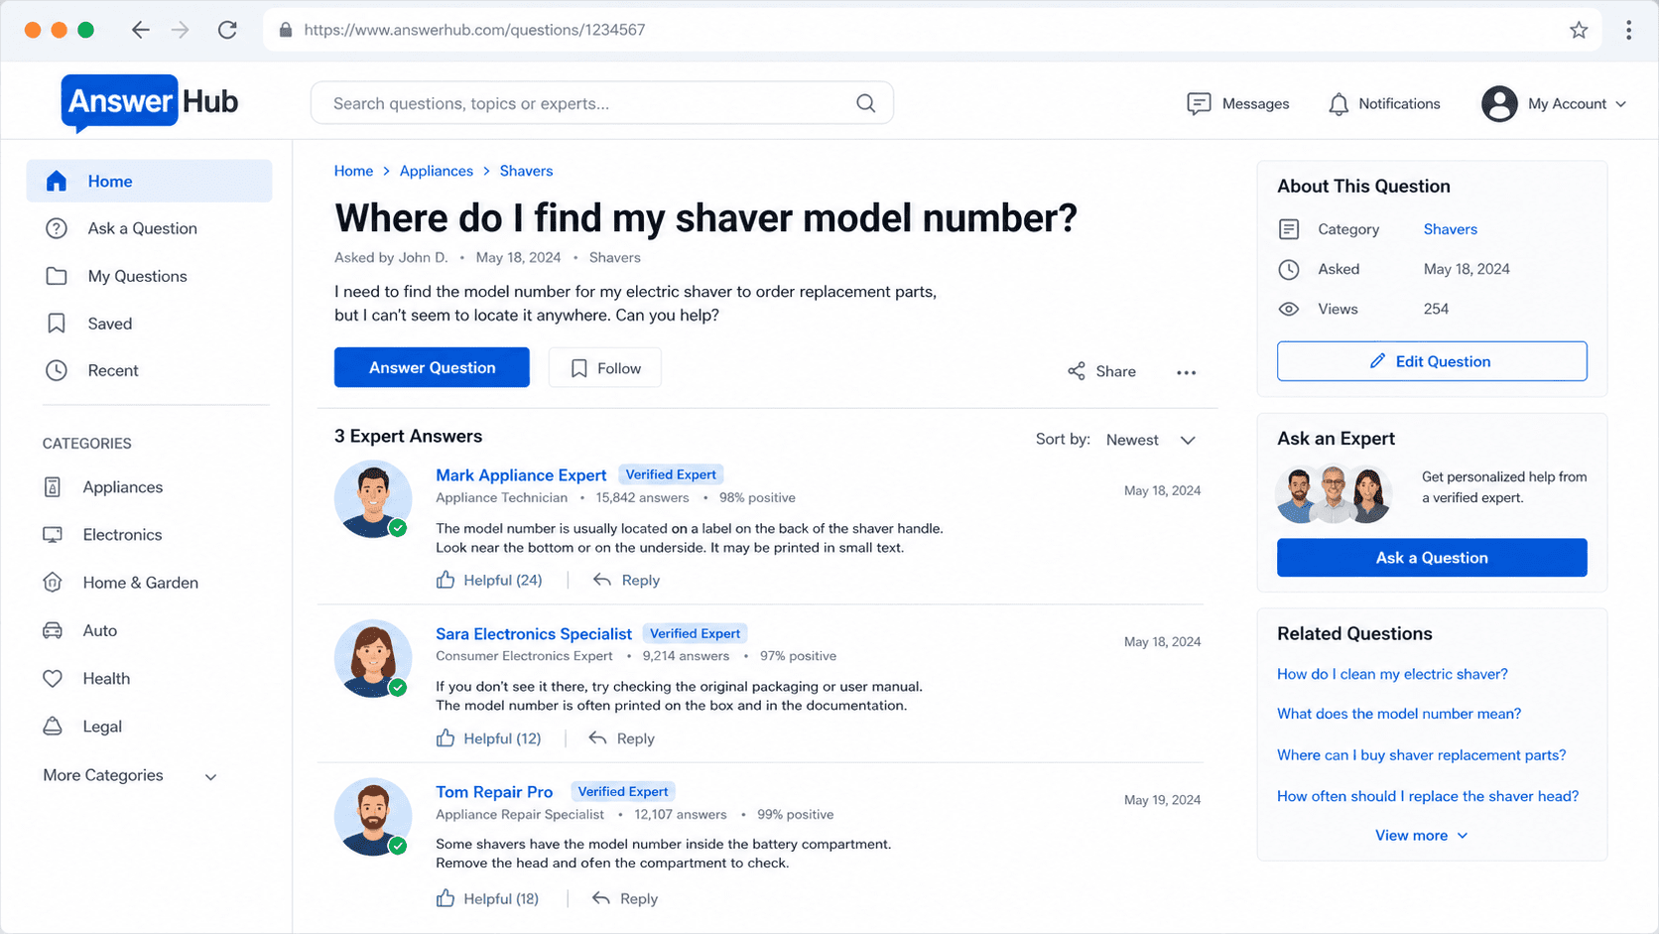Open 'Where can I buy shaver replacement parts?'
The height and width of the screenshot is (934, 1659).
click(x=1422, y=755)
